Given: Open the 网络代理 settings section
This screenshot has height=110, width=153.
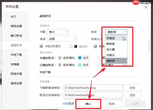Looking at the screenshot, I should (x=16, y=74).
